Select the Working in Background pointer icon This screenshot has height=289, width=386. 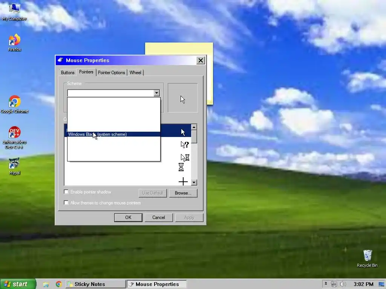coord(185,157)
